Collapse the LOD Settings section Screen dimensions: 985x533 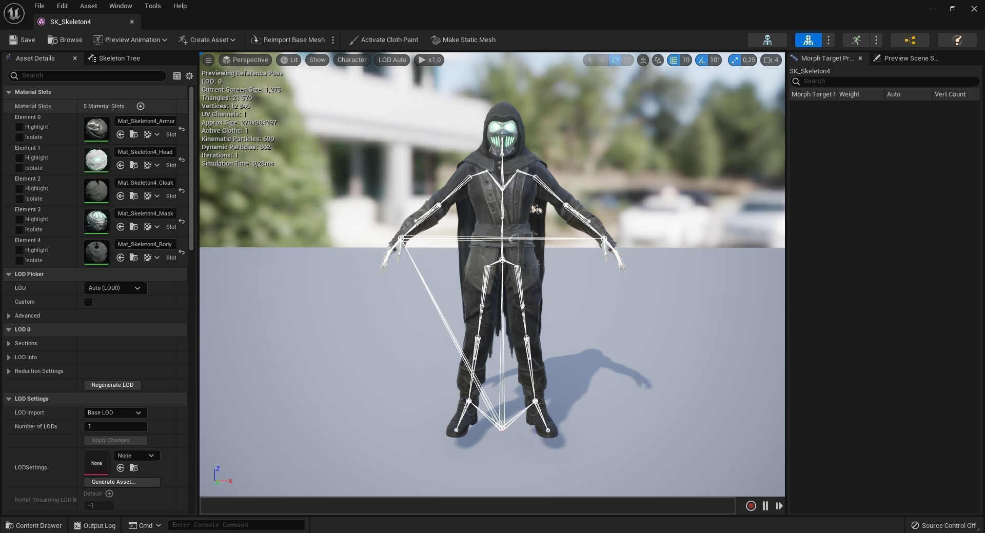(9, 399)
